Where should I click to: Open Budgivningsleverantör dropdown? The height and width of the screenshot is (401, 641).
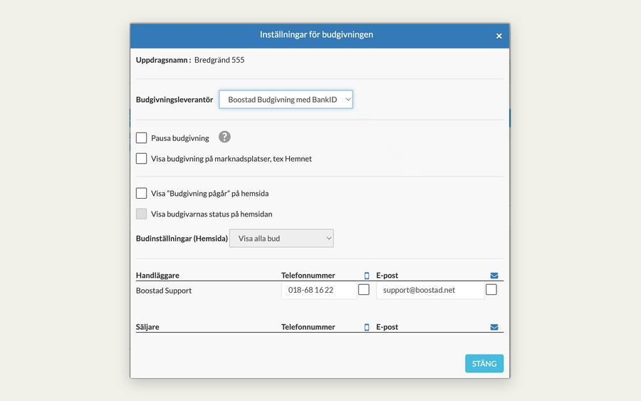point(286,99)
